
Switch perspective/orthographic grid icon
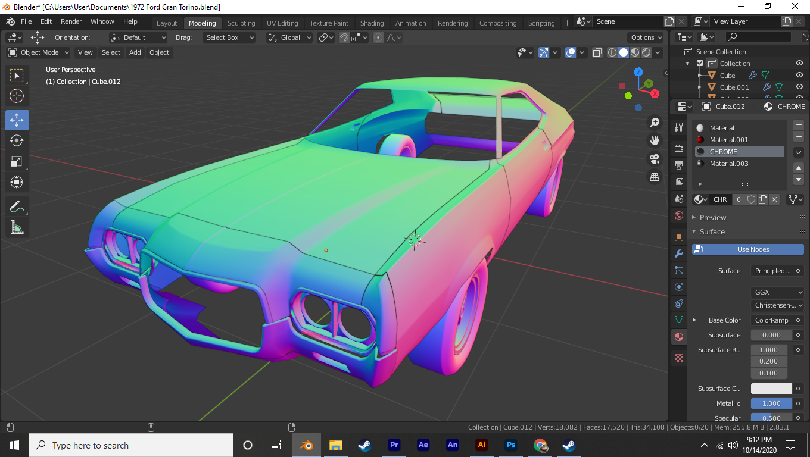point(655,177)
